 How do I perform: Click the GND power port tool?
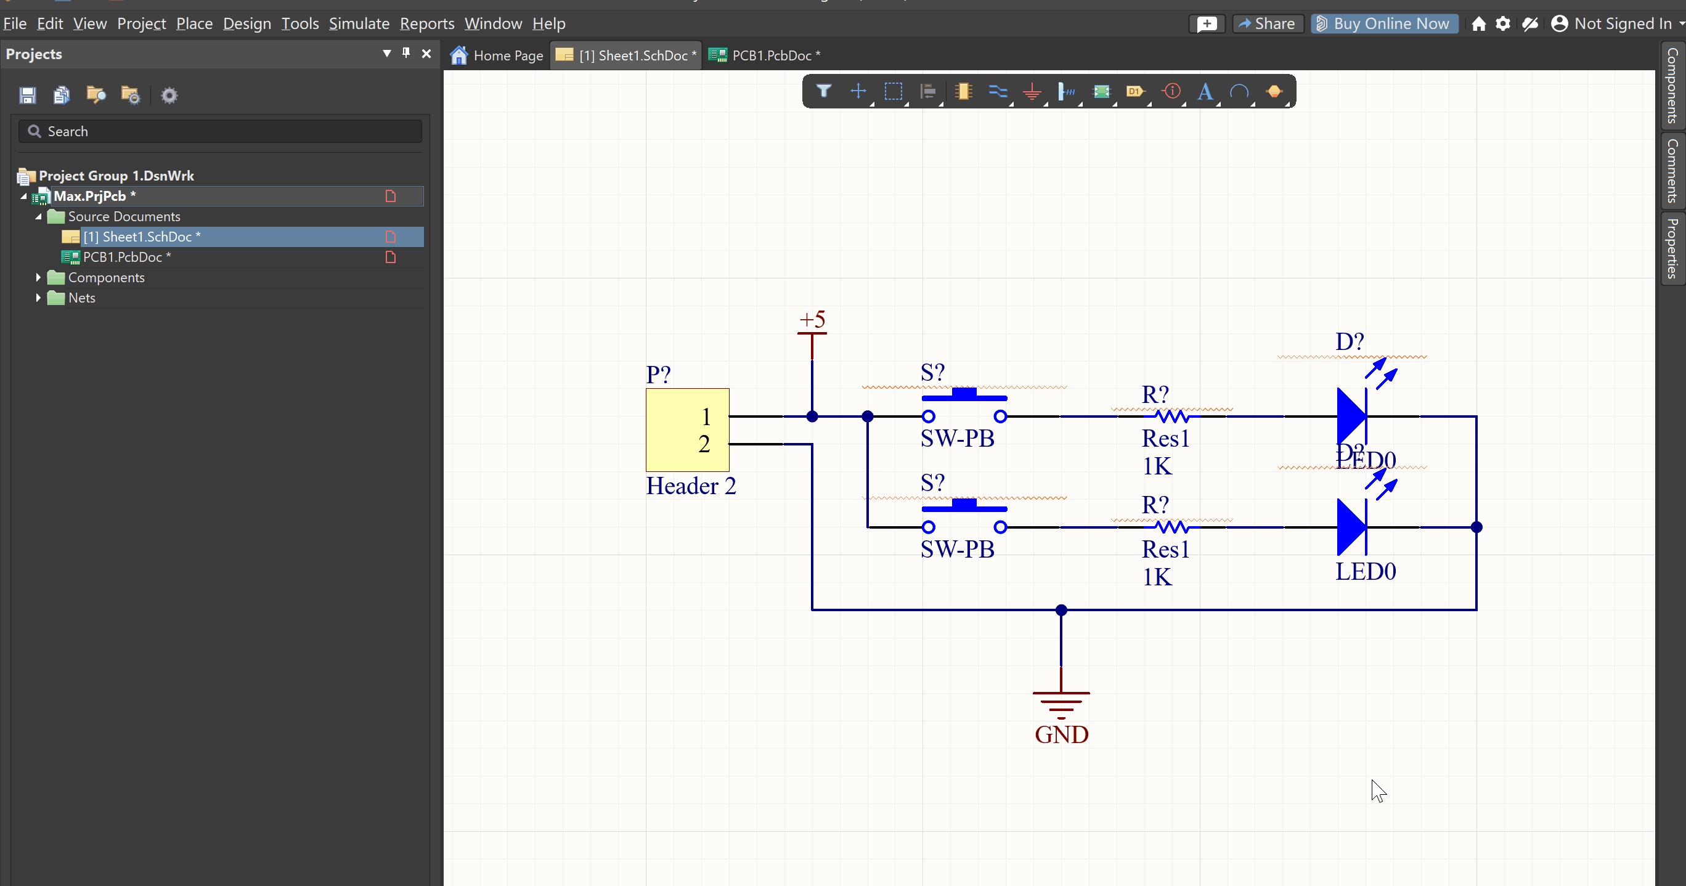point(1032,91)
